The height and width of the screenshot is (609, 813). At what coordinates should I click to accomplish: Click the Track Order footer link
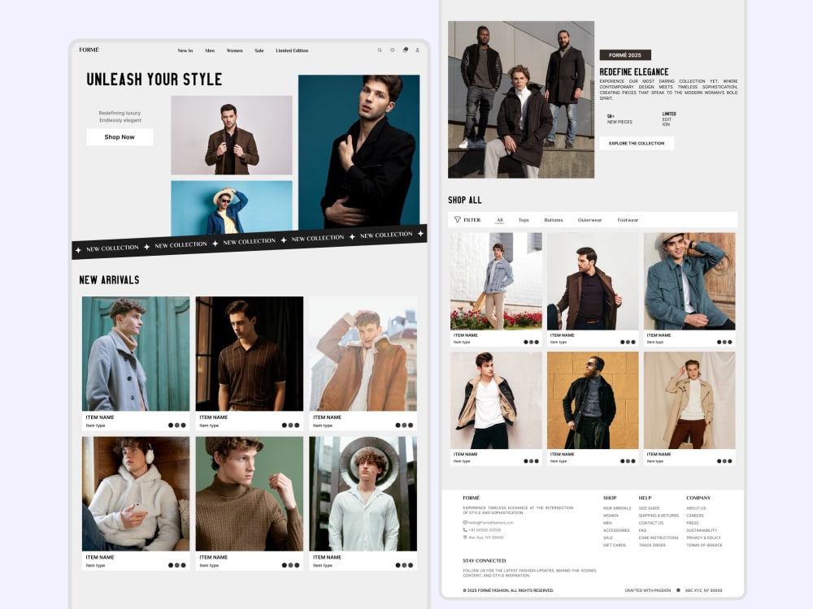pos(652,546)
